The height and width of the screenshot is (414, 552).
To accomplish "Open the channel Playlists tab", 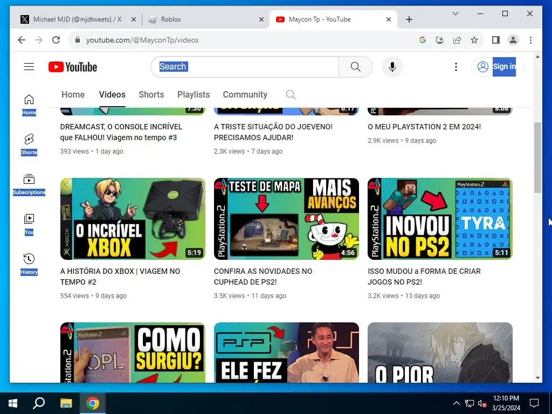I will (194, 94).
